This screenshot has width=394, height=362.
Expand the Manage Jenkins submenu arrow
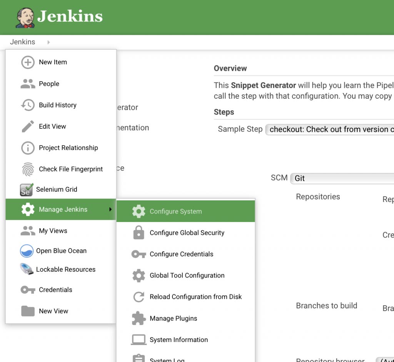click(110, 209)
